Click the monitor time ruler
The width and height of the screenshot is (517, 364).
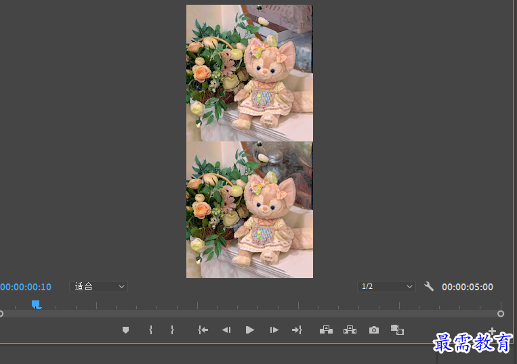pos(251,305)
